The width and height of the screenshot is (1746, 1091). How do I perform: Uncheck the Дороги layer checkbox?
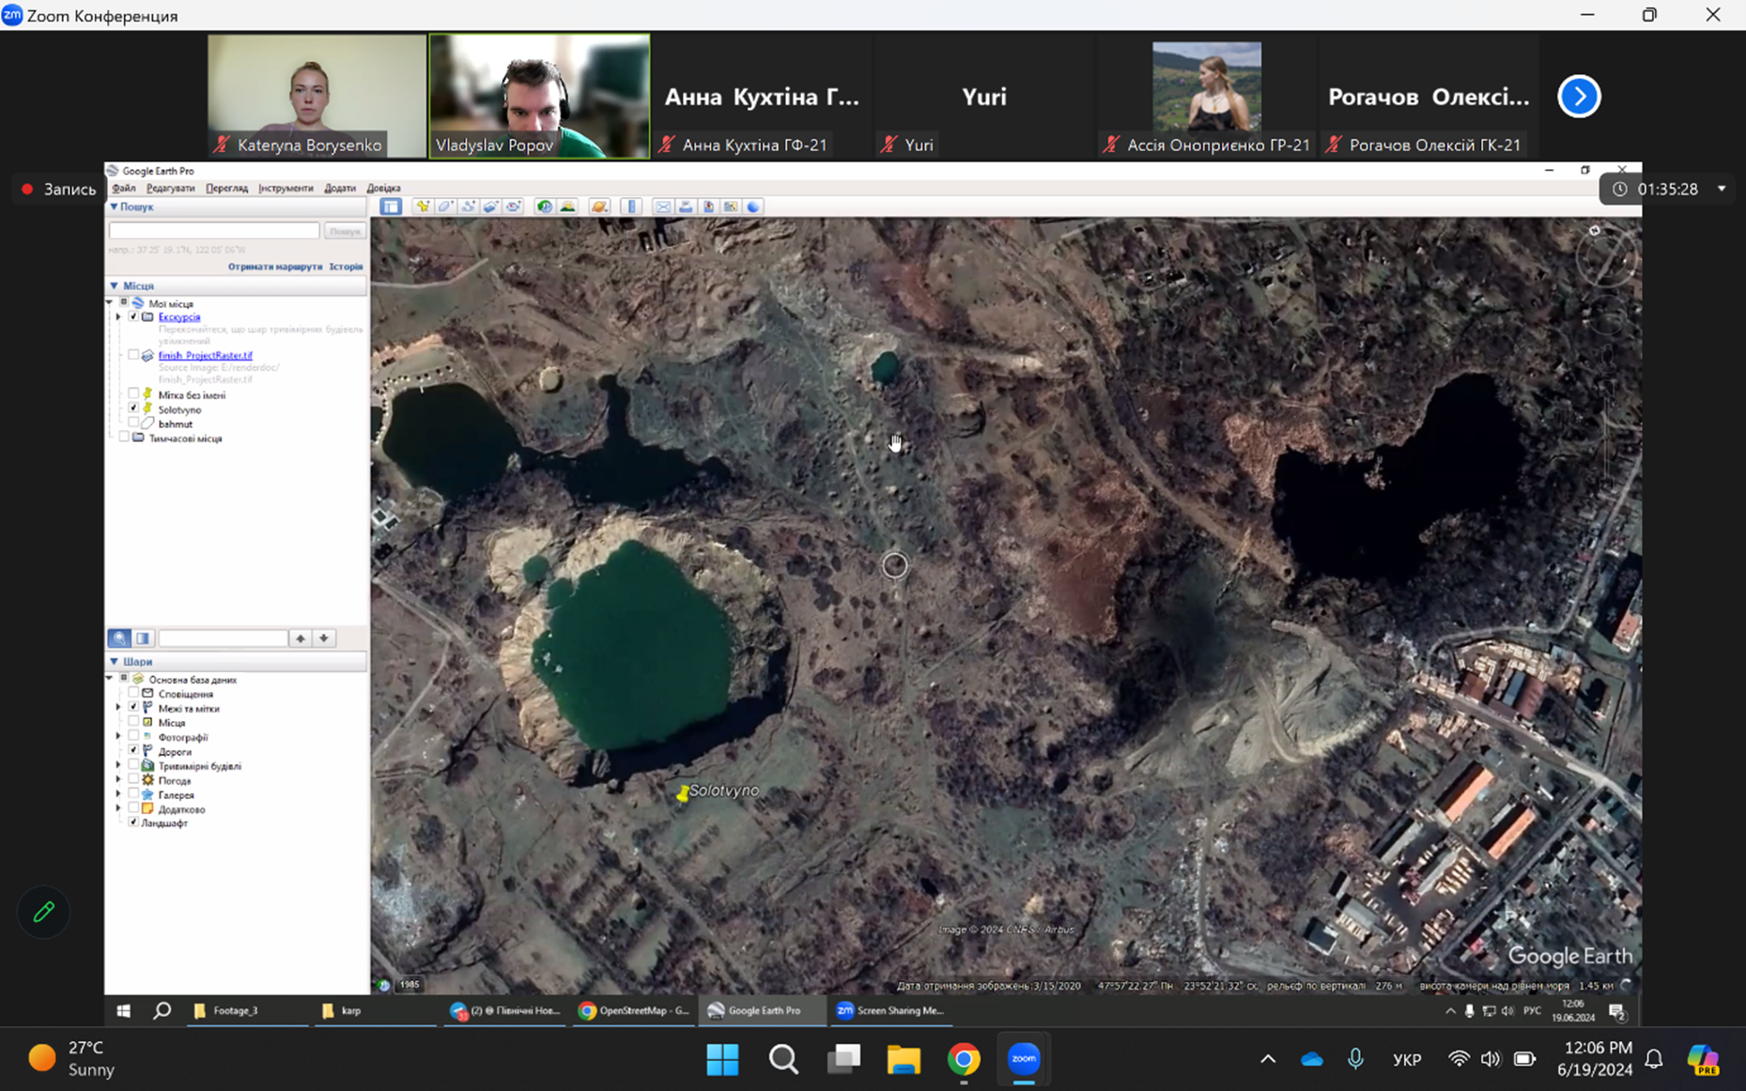133,751
